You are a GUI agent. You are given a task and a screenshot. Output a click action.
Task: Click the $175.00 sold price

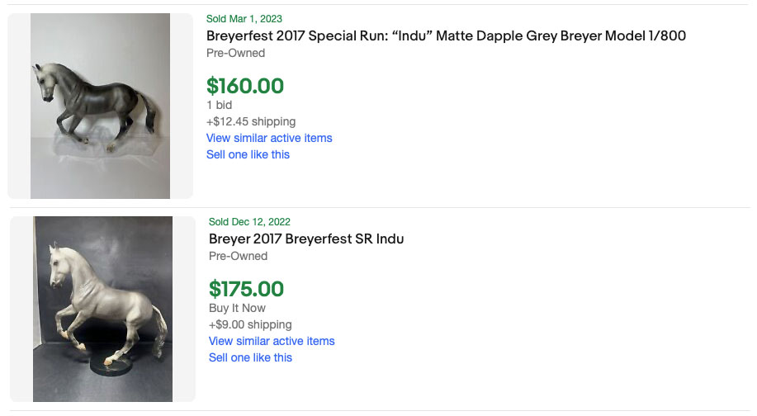[x=246, y=289]
